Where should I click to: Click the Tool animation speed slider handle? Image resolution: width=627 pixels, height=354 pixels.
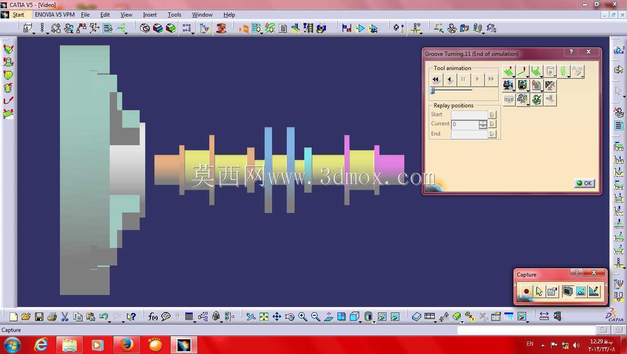click(x=432, y=91)
